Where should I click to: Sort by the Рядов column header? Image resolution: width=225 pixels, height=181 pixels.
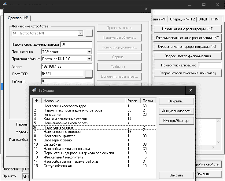tap(133, 101)
